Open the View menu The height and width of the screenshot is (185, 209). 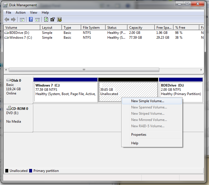coord(34,13)
